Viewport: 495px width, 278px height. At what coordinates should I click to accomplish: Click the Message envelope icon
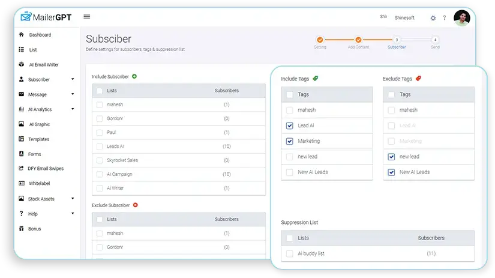tap(21, 94)
